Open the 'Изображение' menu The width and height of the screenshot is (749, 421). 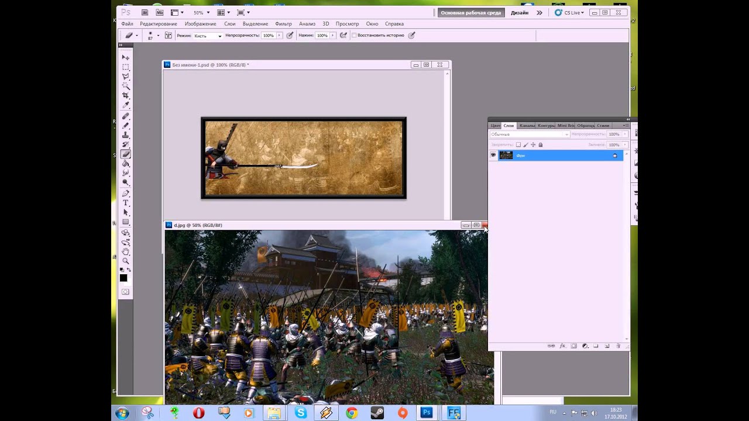200,24
